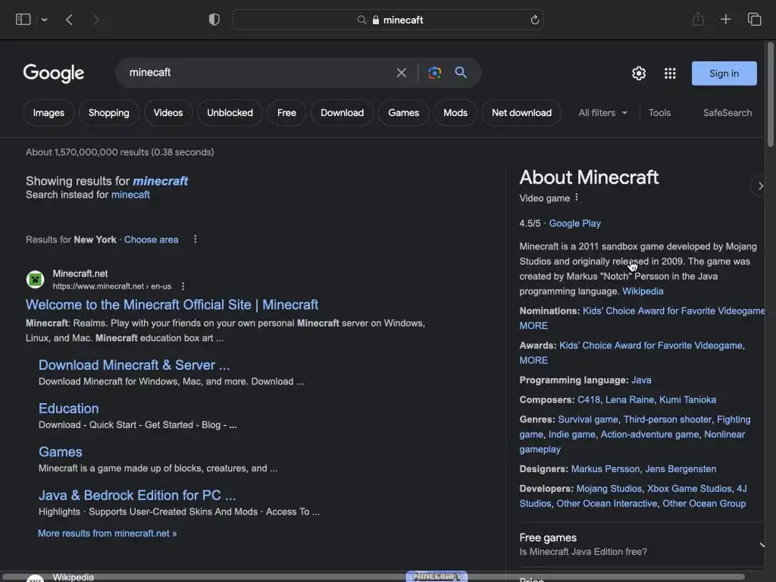Image resolution: width=776 pixels, height=582 pixels.
Task: Open designer Jens Bergensten link
Action: 681,469
